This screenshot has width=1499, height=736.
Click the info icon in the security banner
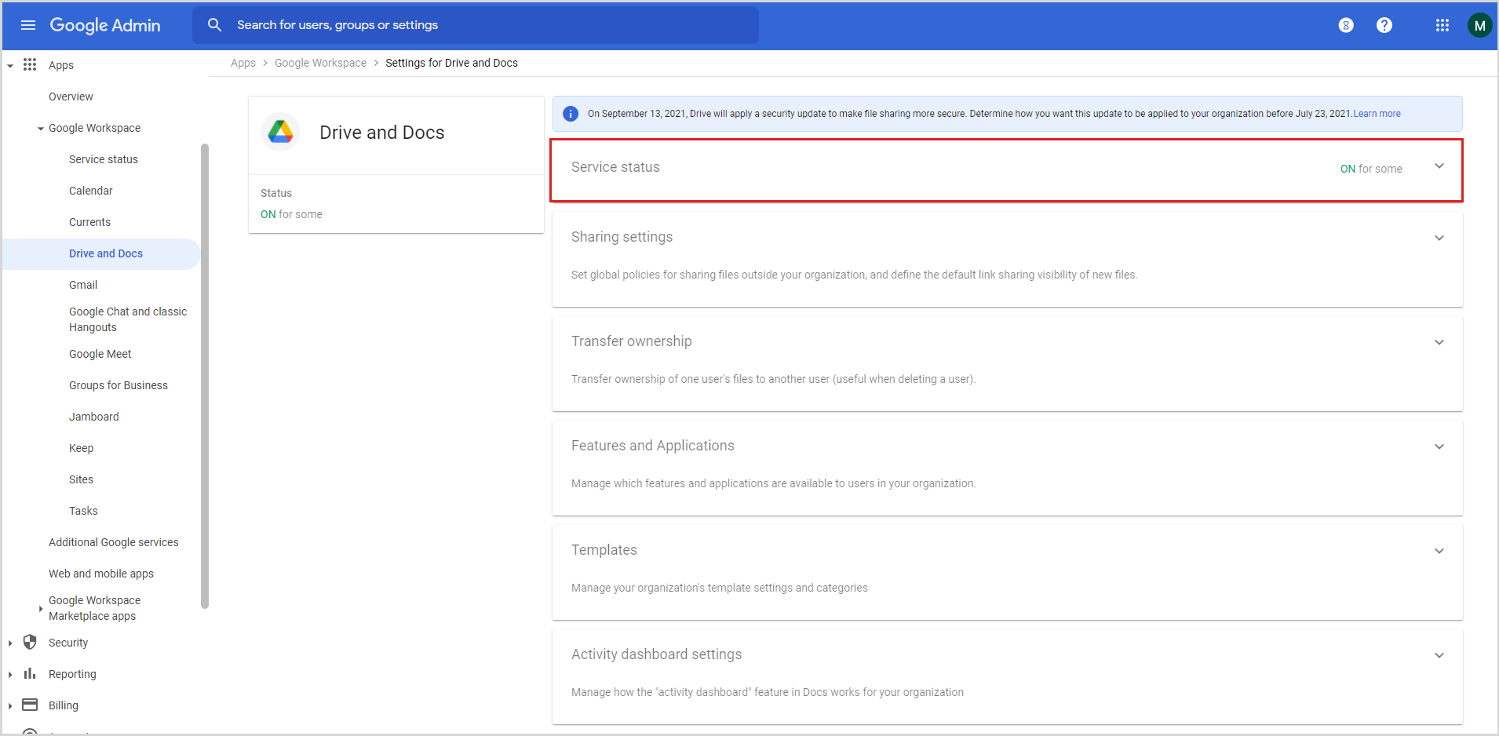tap(570, 113)
